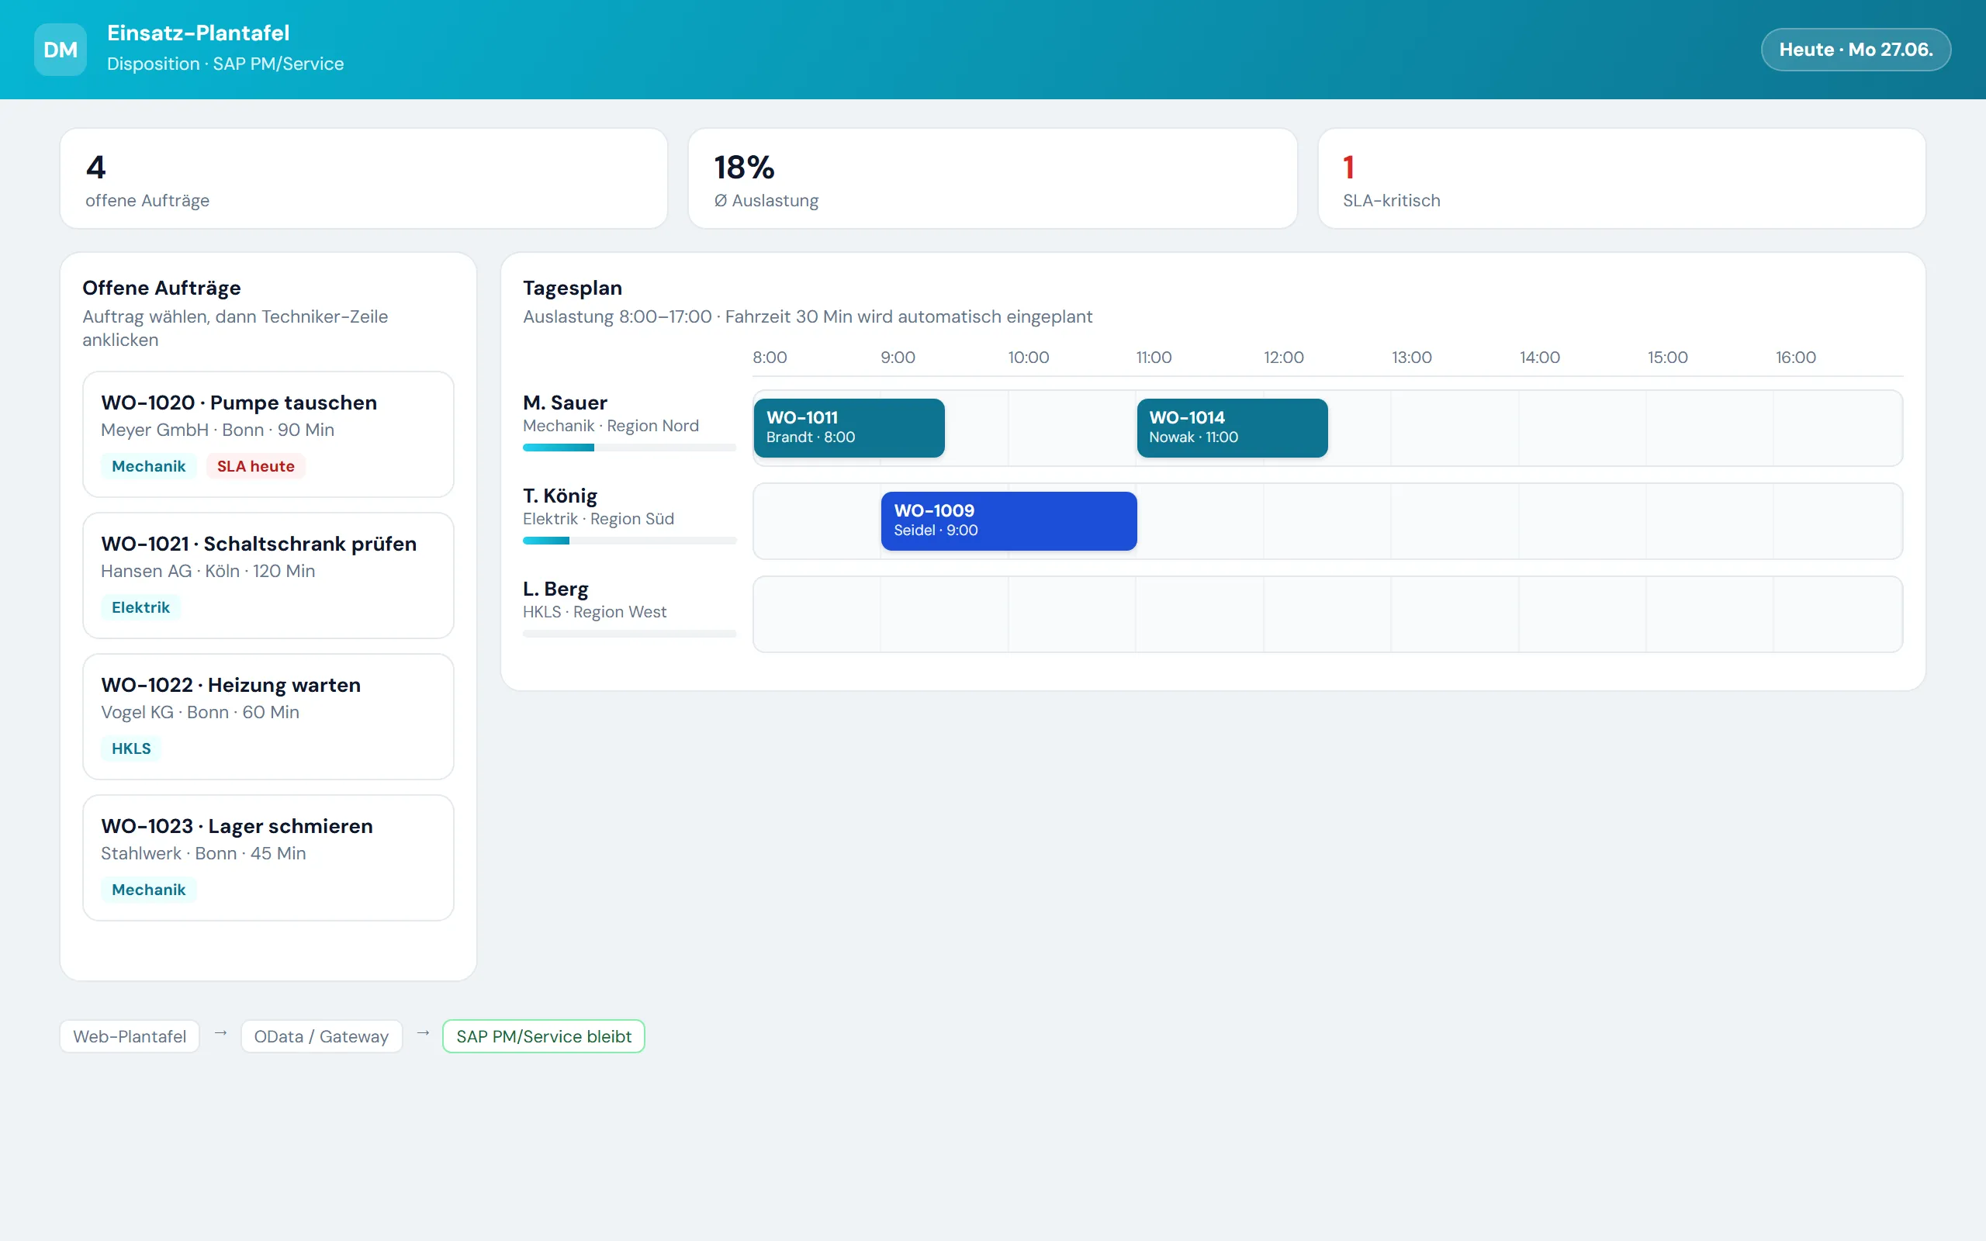Click the Web-Plantafel chip
Screen dimensions: 1986x1241
click(x=130, y=1035)
